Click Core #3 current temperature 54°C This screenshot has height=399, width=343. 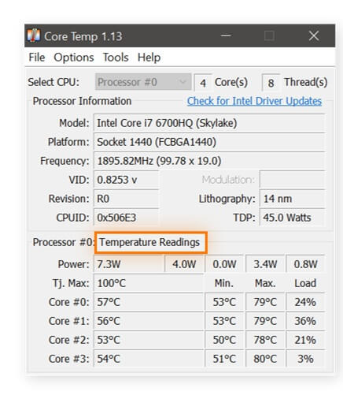(x=149, y=359)
